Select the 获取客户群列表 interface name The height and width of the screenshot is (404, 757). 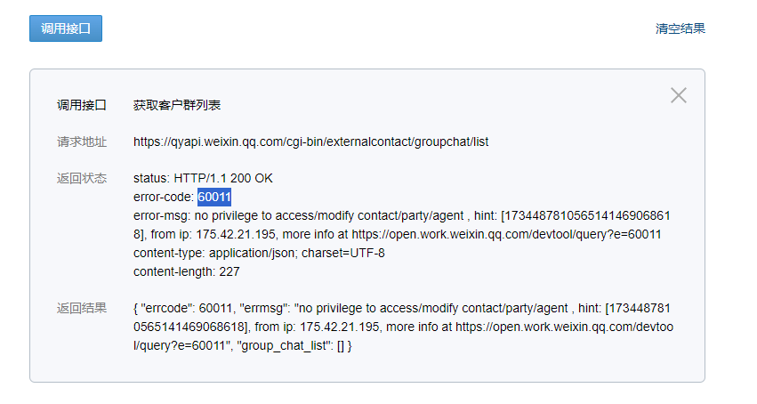pos(177,105)
